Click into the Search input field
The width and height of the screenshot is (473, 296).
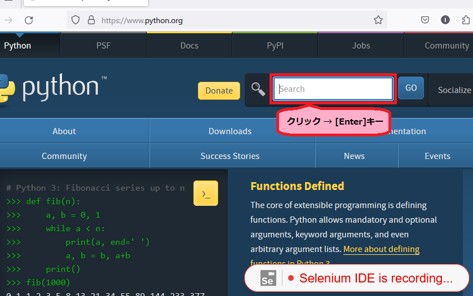coord(333,89)
